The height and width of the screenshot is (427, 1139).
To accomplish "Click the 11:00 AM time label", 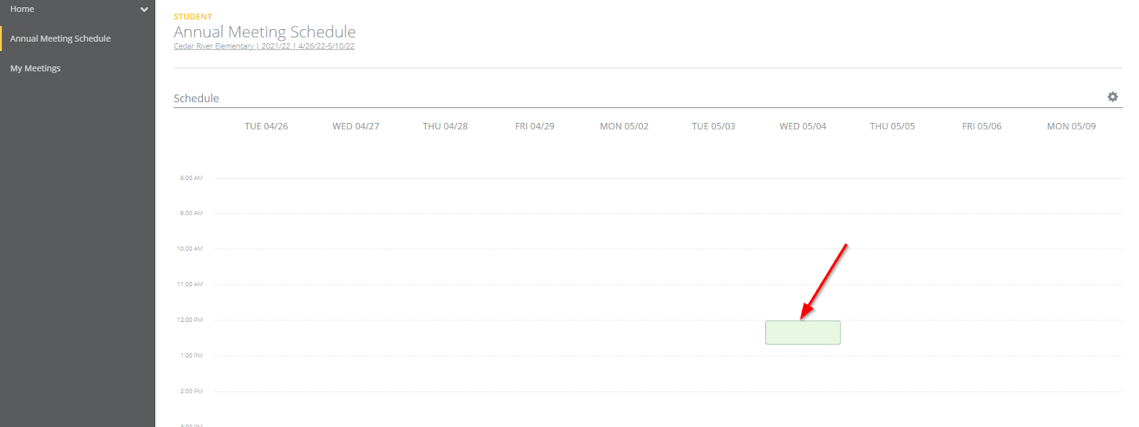I will click(189, 284).
